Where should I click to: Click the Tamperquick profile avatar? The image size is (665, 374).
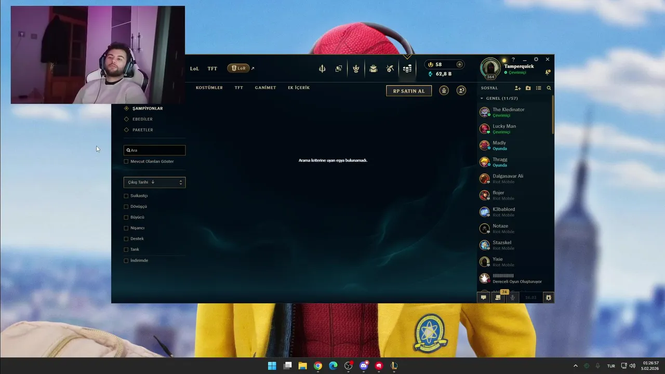[x=490, y=68]
